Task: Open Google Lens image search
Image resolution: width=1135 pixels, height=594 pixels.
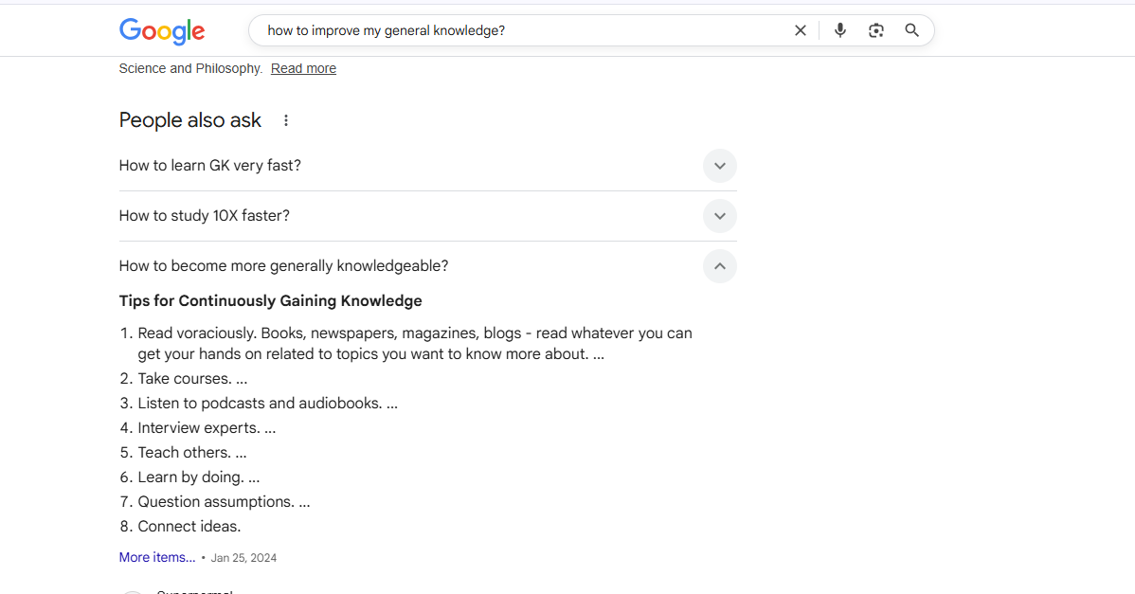Action: pyautogui.click(x=875, y=29)
